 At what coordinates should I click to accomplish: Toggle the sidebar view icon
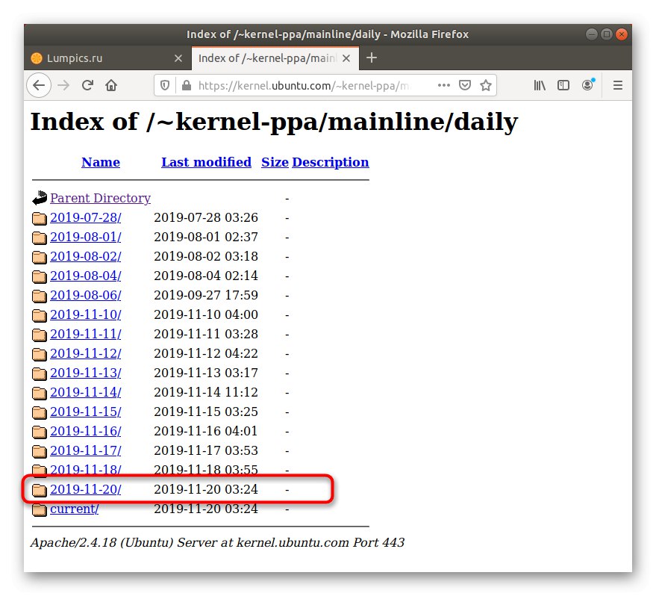click(x=563, y=85)
